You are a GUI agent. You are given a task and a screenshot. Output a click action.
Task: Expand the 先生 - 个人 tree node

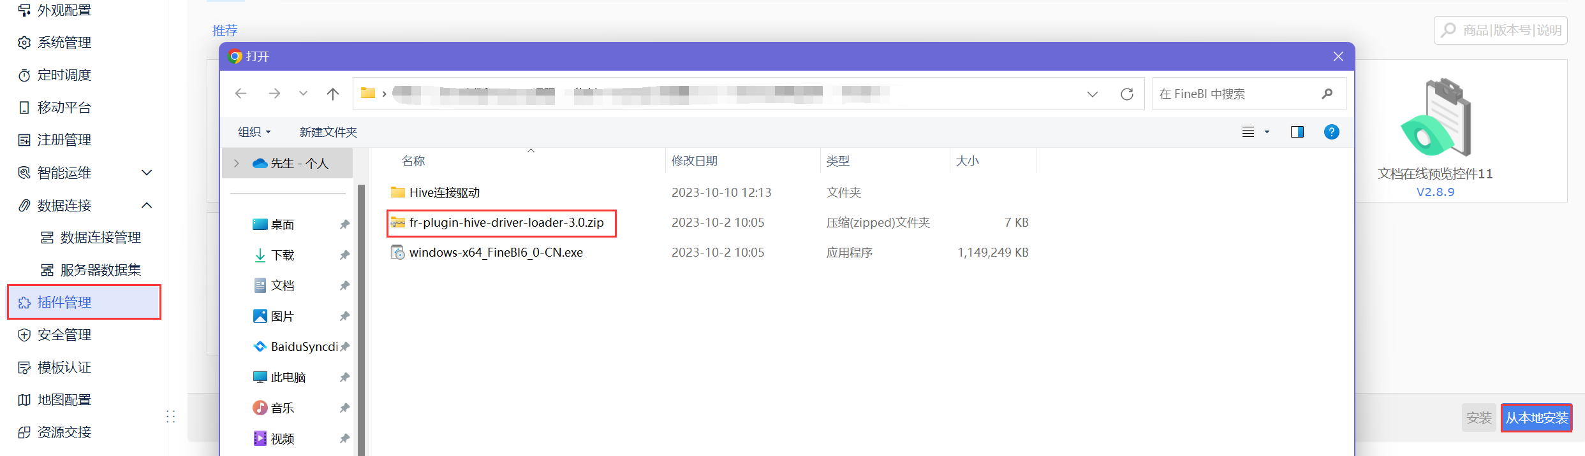coord(237,164)
